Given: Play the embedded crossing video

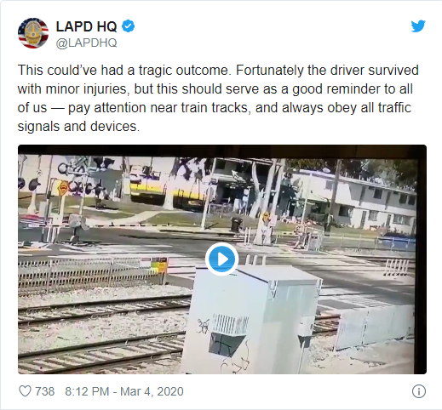Looking at the screenshot, I should pos(222,259).
